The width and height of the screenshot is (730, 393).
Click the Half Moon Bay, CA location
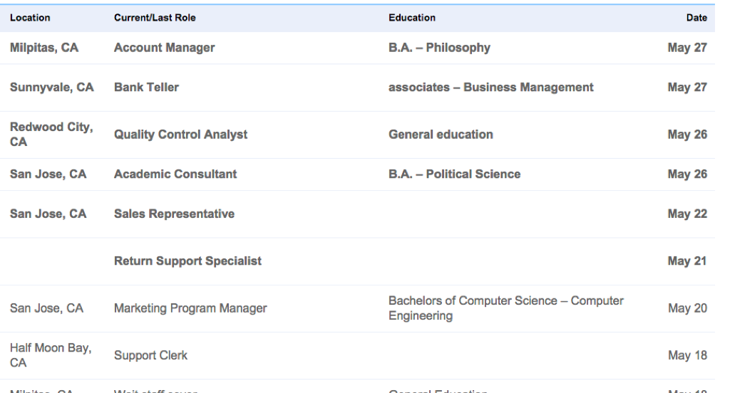point(50,355)
